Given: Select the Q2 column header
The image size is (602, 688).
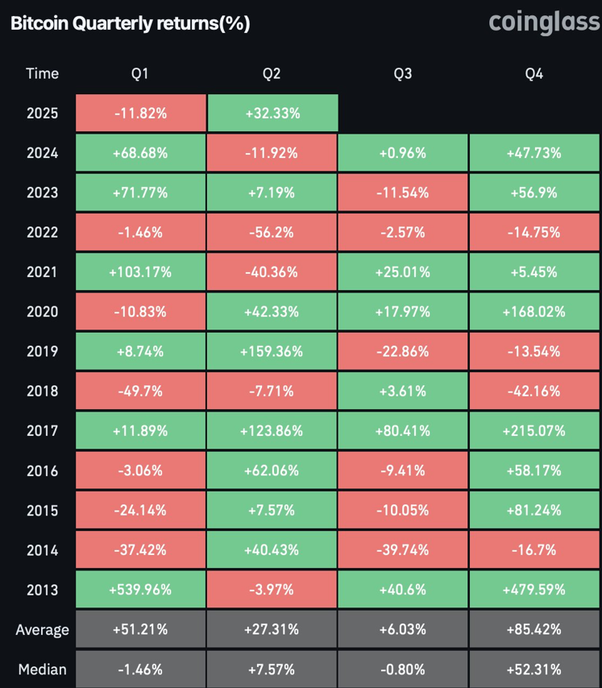Looking at the screenshot, I should (x=272, y=73).
